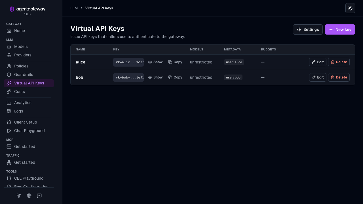The image size is (363, 204).
Task: Select Virtual API Keys sidebar item
Action: click(x=29, y=83)
